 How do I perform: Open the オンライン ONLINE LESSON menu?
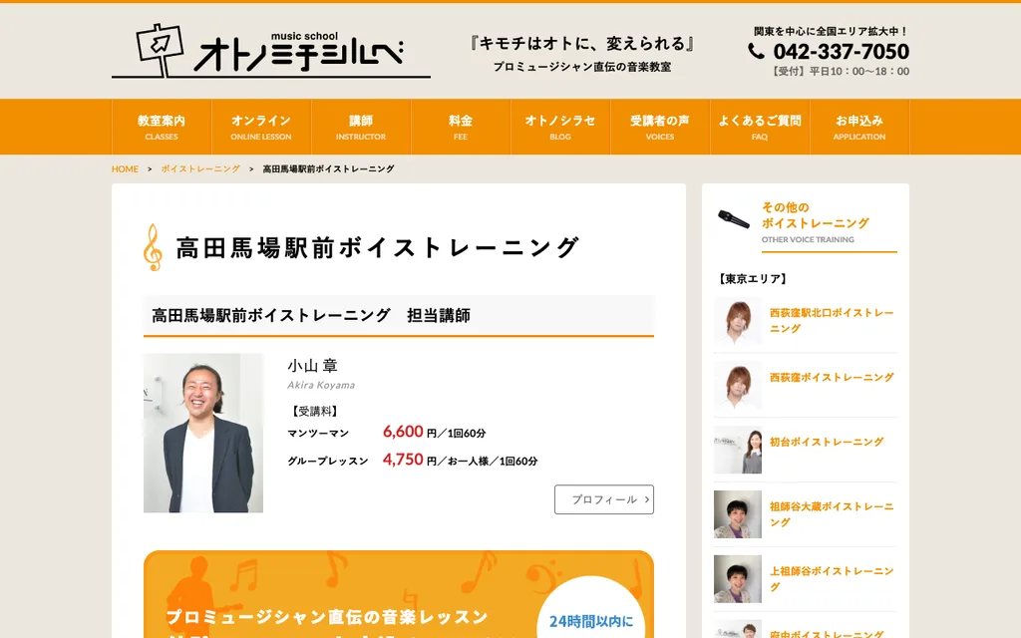(x=261, y=127)
